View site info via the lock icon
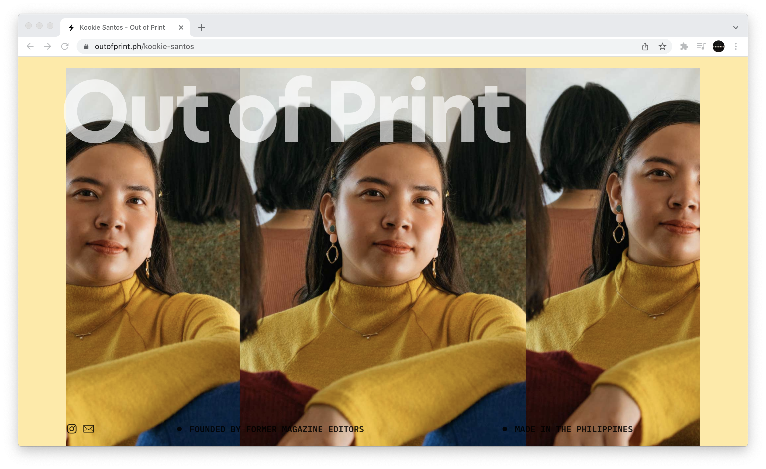 pos(87,47)
